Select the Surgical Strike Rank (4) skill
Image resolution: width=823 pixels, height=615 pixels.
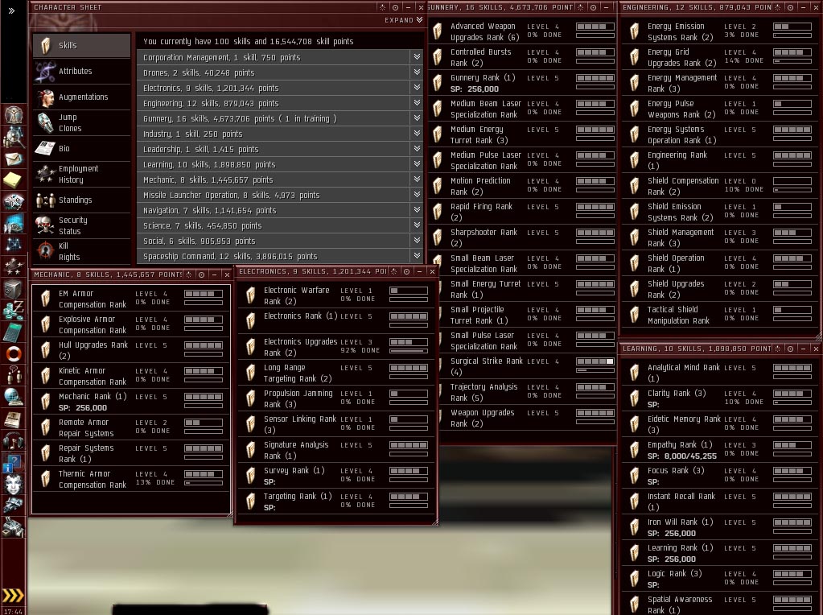pos(525,366)
